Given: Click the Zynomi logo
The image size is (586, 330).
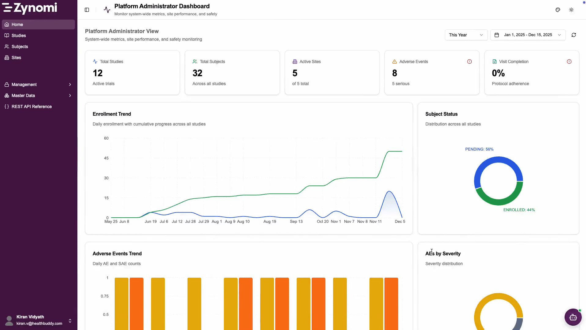Looking at the screenshot, I should (x=30, y=8).
